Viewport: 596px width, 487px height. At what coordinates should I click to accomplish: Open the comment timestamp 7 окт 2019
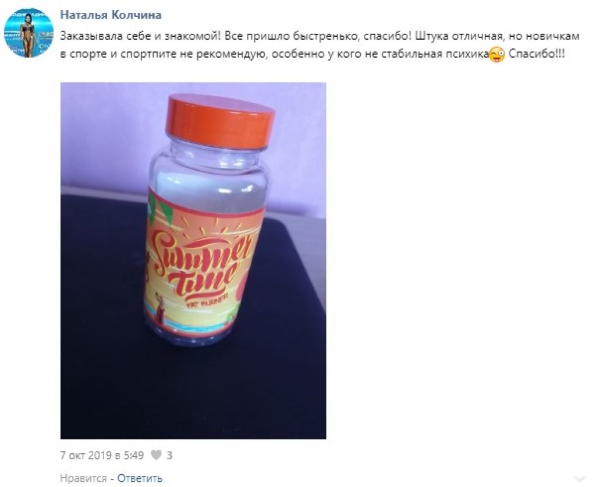102,455
